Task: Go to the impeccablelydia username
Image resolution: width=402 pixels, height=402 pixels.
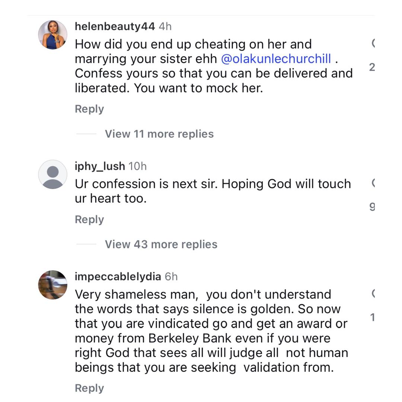Action: [x=118, y=277]
